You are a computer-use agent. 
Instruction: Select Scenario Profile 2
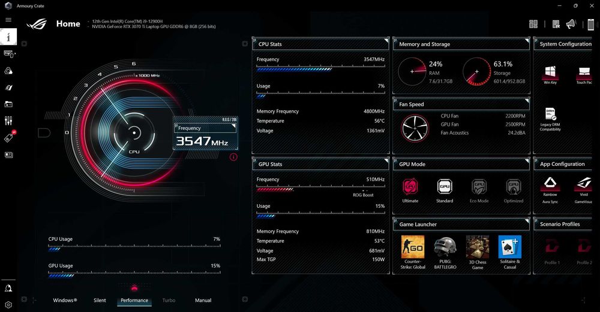click(584, 252)
